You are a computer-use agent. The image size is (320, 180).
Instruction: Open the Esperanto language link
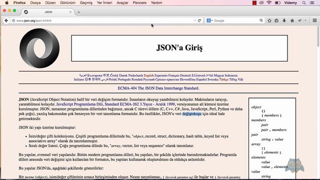tap(161, 75)
